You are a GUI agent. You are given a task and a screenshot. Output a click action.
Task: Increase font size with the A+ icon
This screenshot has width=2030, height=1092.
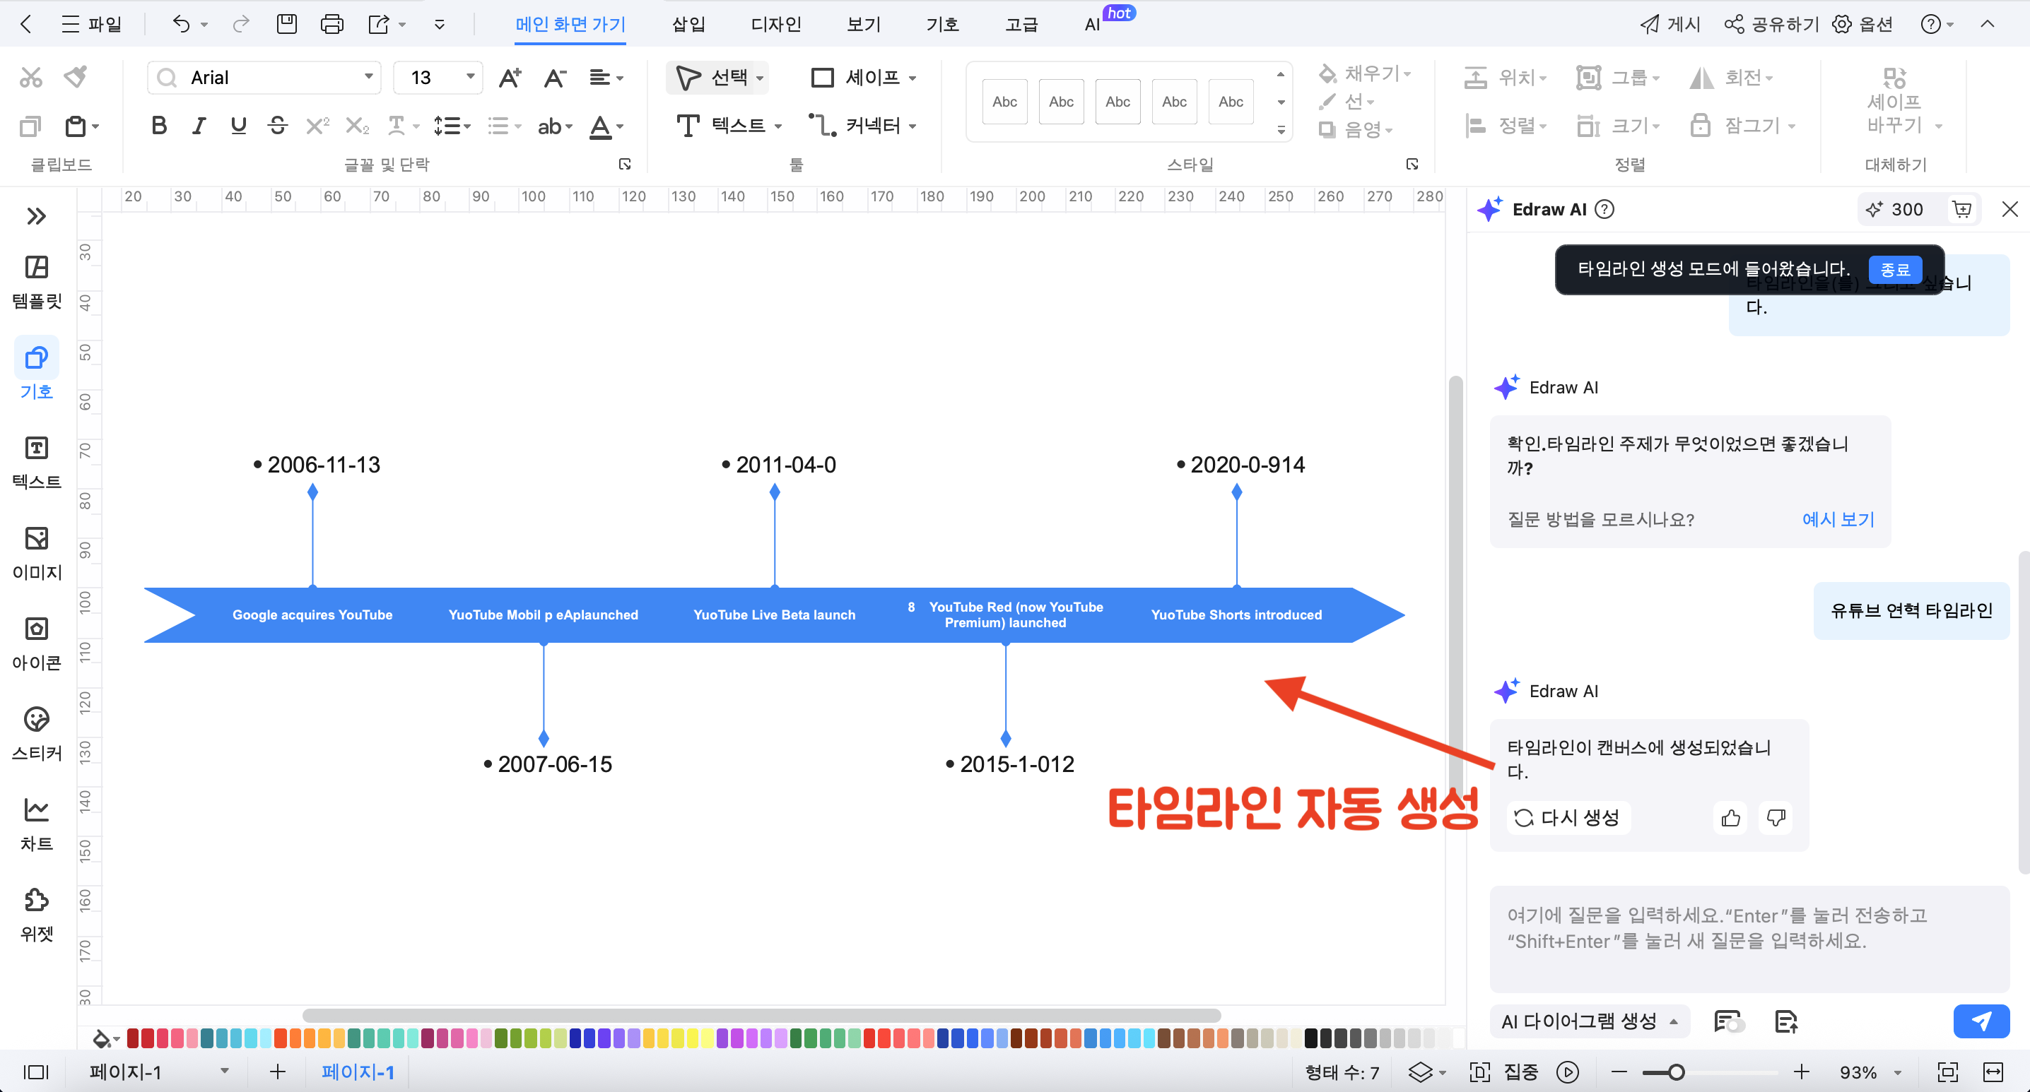pos(510,77)
